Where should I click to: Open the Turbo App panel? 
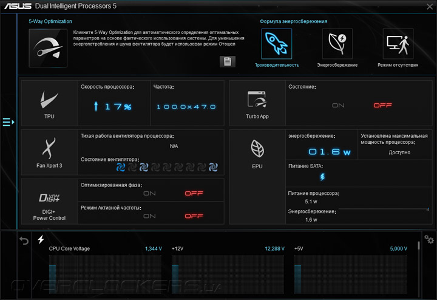257,103
